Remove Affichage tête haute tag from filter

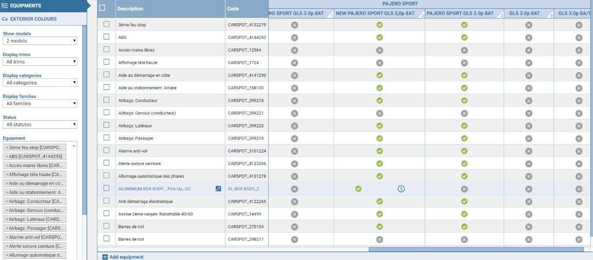[7, 175]
